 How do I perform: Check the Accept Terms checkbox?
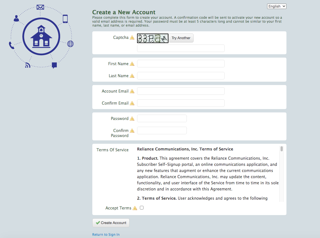142,208
